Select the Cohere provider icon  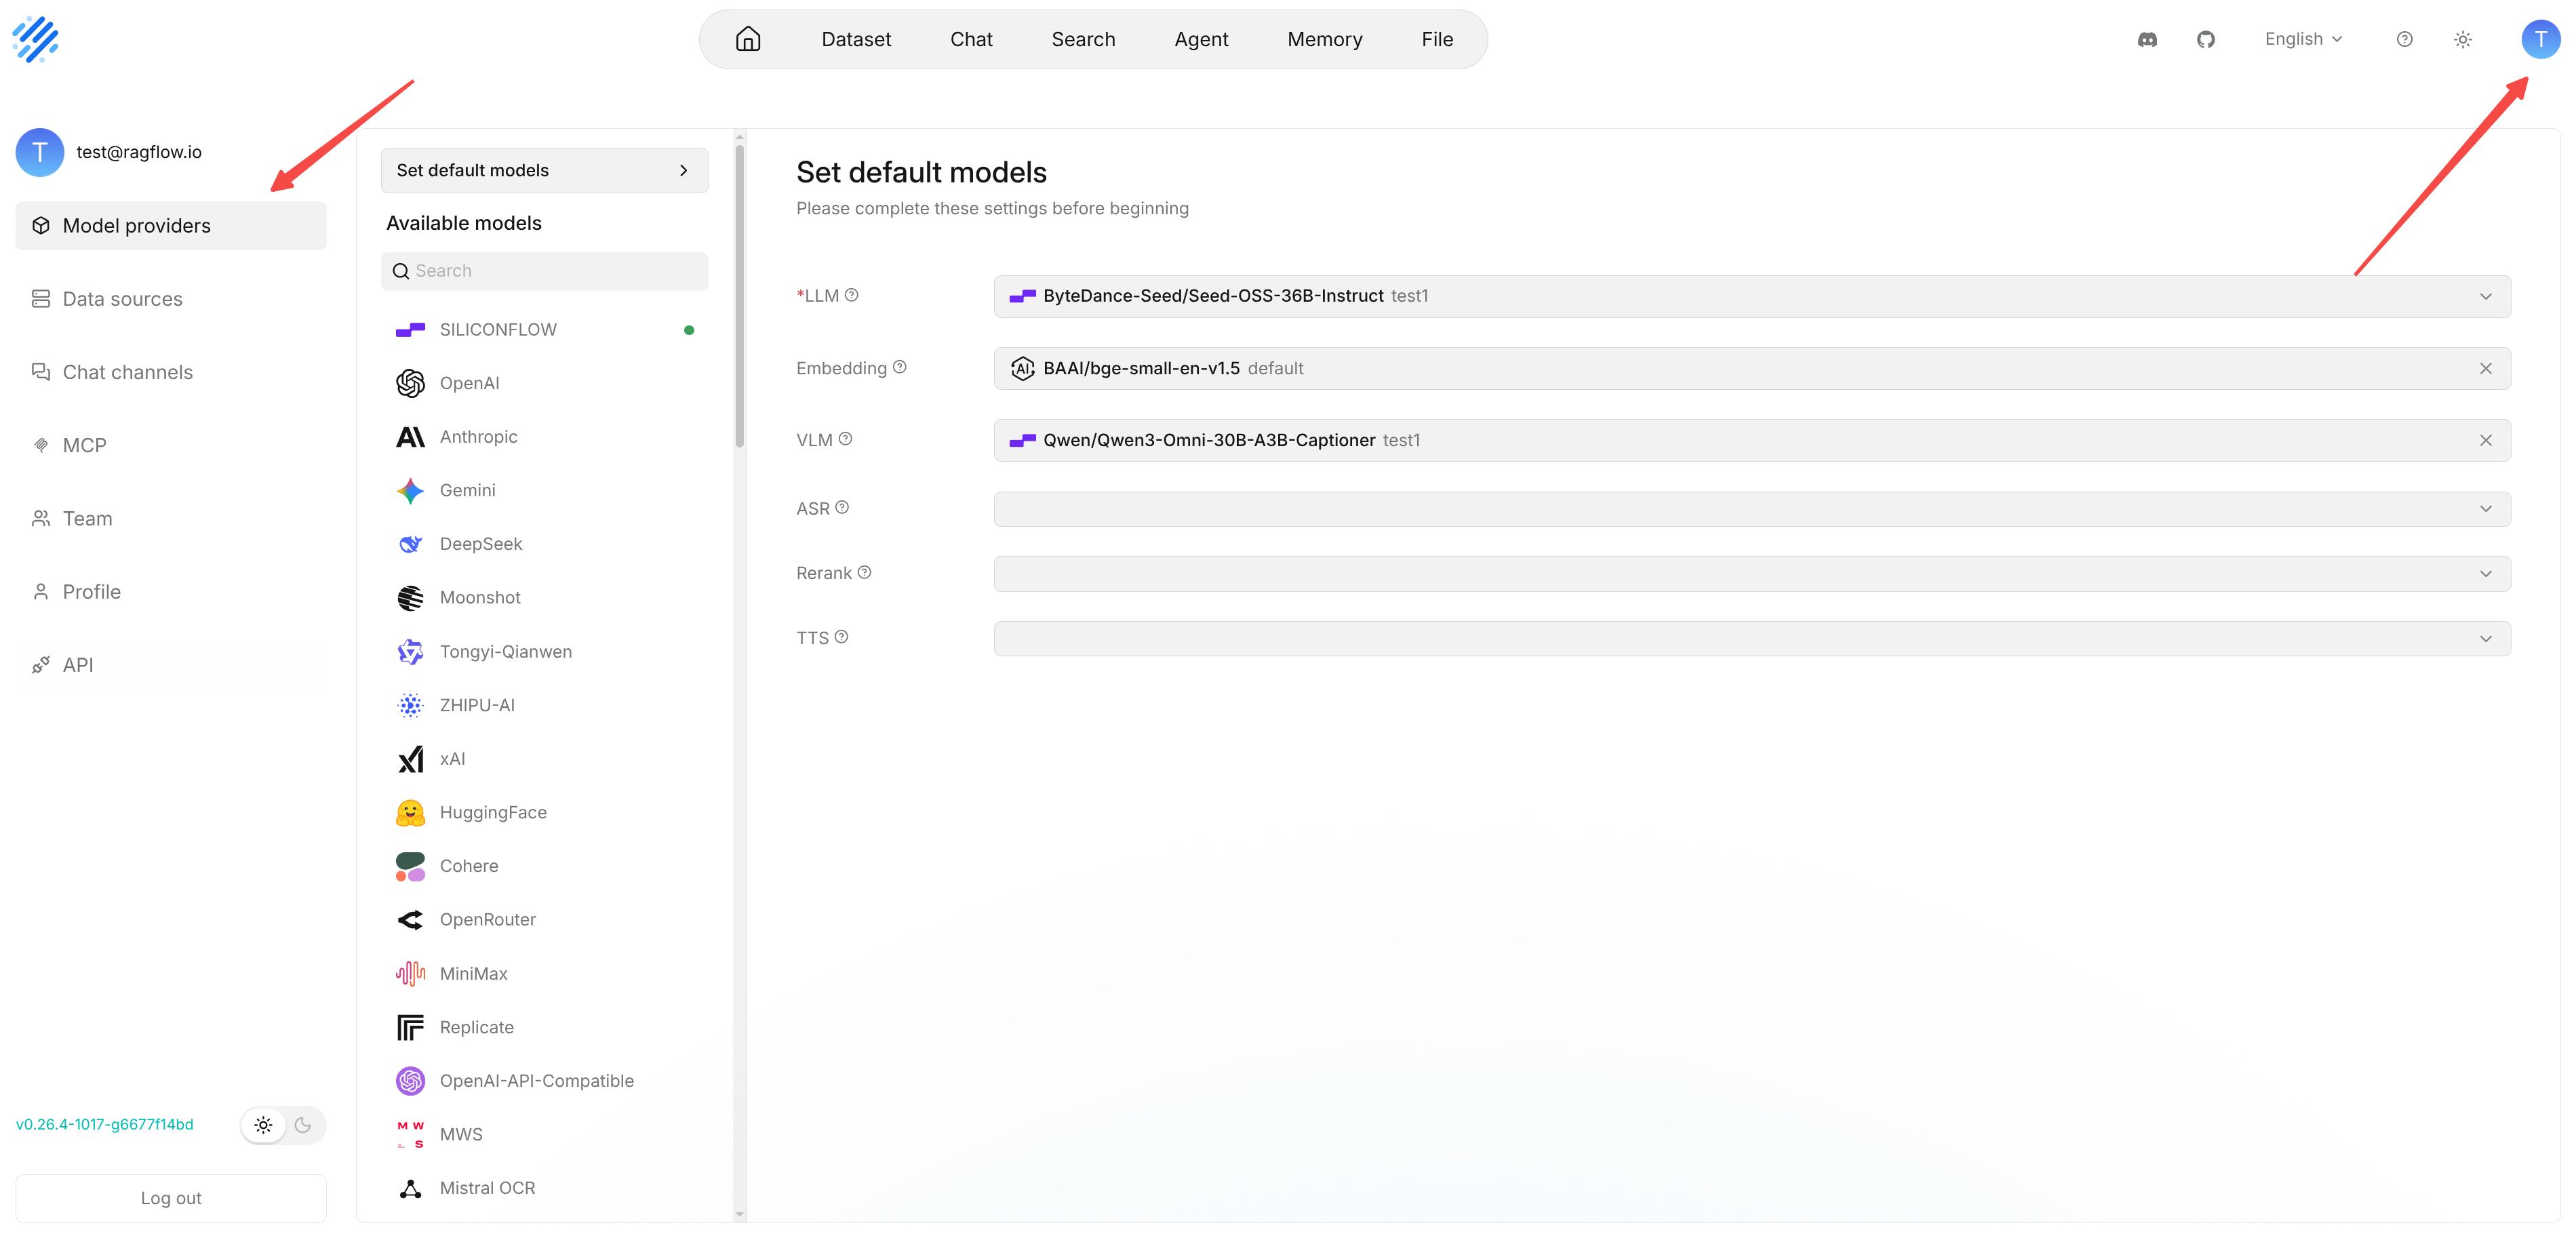(410, 866)
